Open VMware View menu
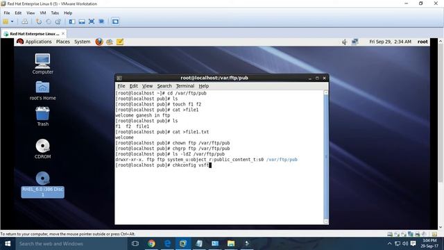Screen dimensions: 444x250 click(31, 13)
